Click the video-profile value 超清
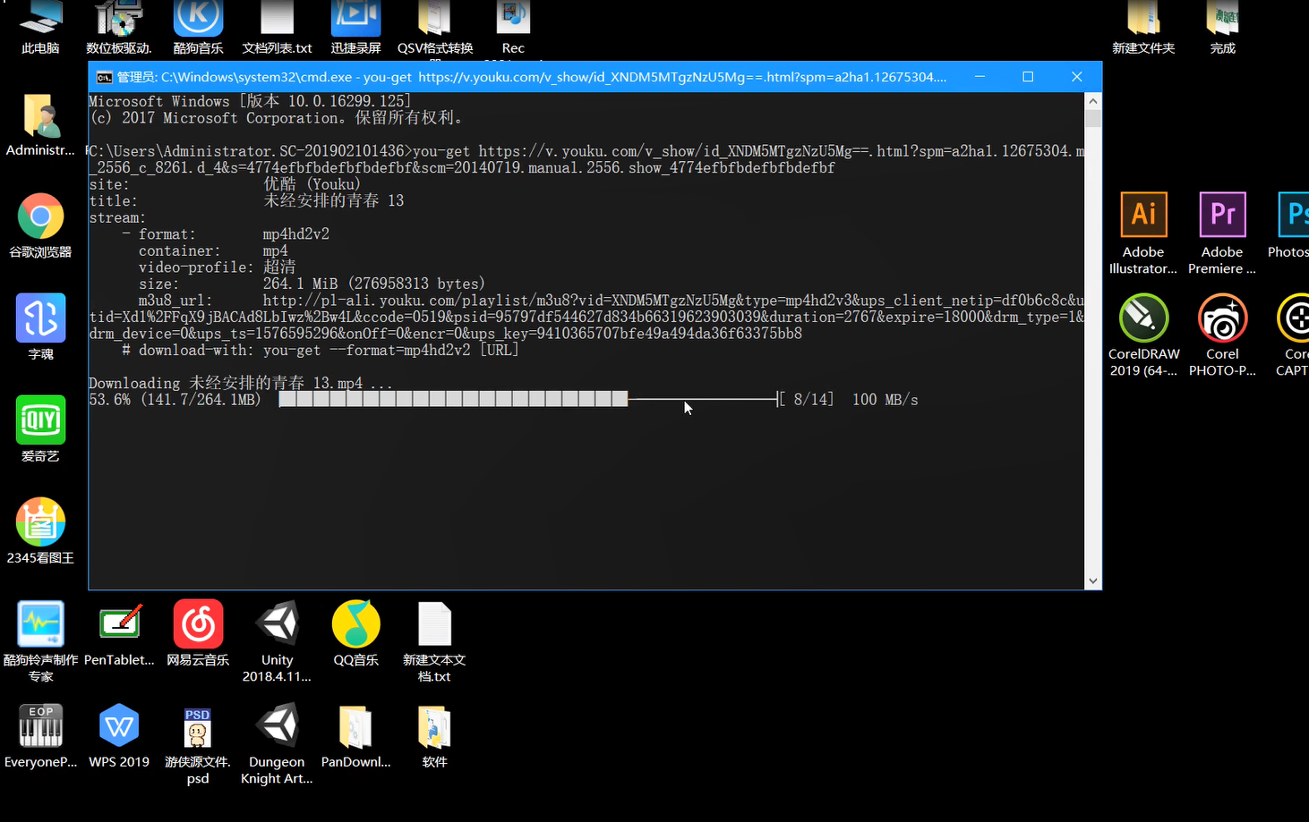The image size is (1309, 822). pyautogui.click(x=279, y=267)
